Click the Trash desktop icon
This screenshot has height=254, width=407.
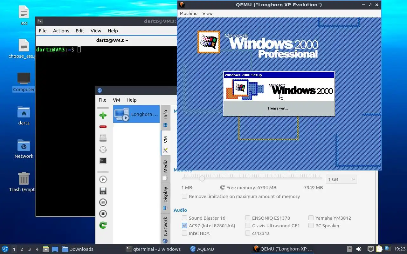click(24, 178)
